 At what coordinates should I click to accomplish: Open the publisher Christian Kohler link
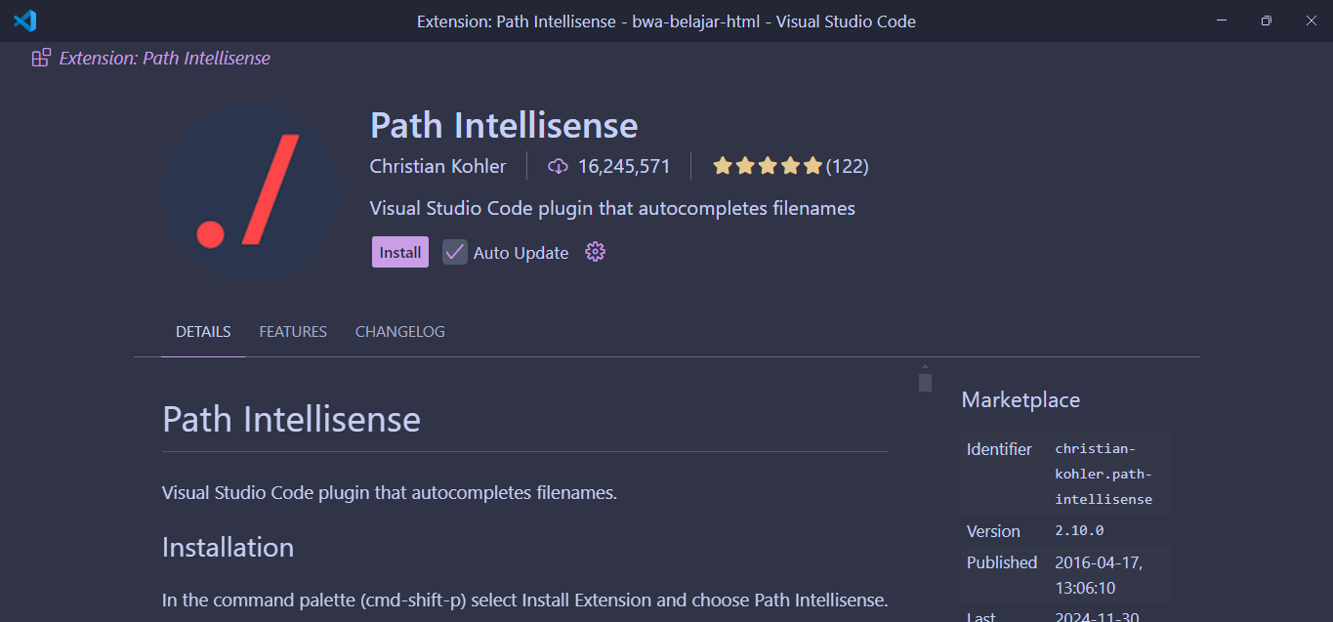[x=437, y=166]
